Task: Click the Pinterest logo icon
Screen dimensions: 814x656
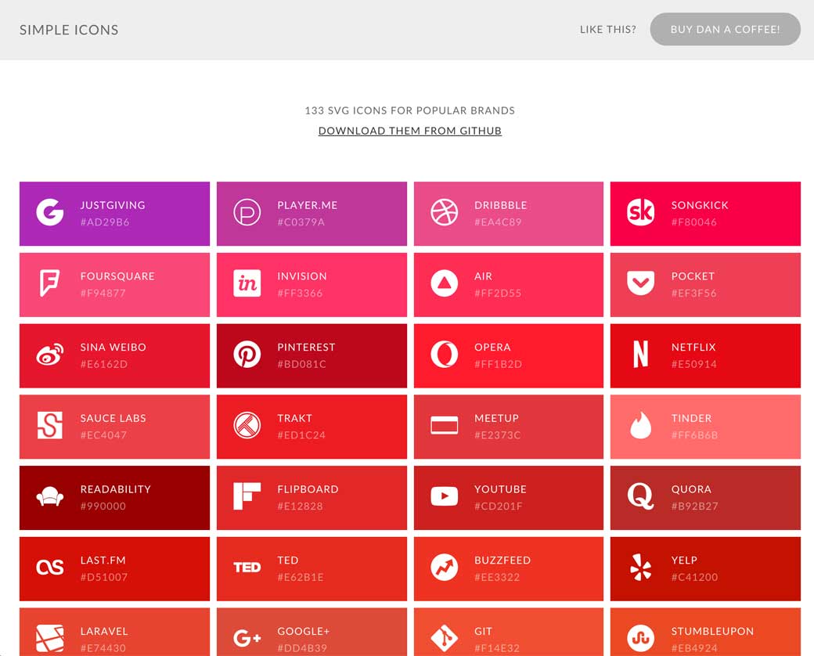Action: [x=247, y=355]
